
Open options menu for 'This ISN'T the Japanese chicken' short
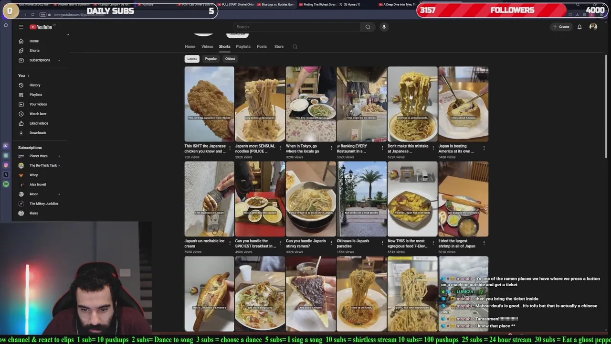click(230, 148)
